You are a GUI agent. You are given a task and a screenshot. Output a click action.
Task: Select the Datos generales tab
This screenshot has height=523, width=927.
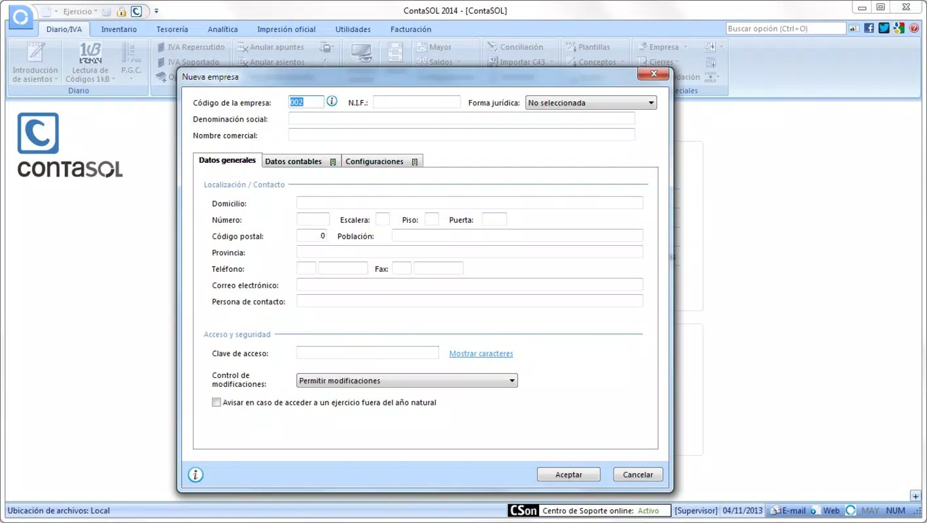click(227, 160)
